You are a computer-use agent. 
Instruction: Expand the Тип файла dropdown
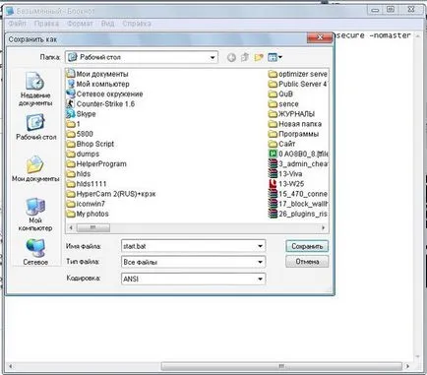pos(260,262)
